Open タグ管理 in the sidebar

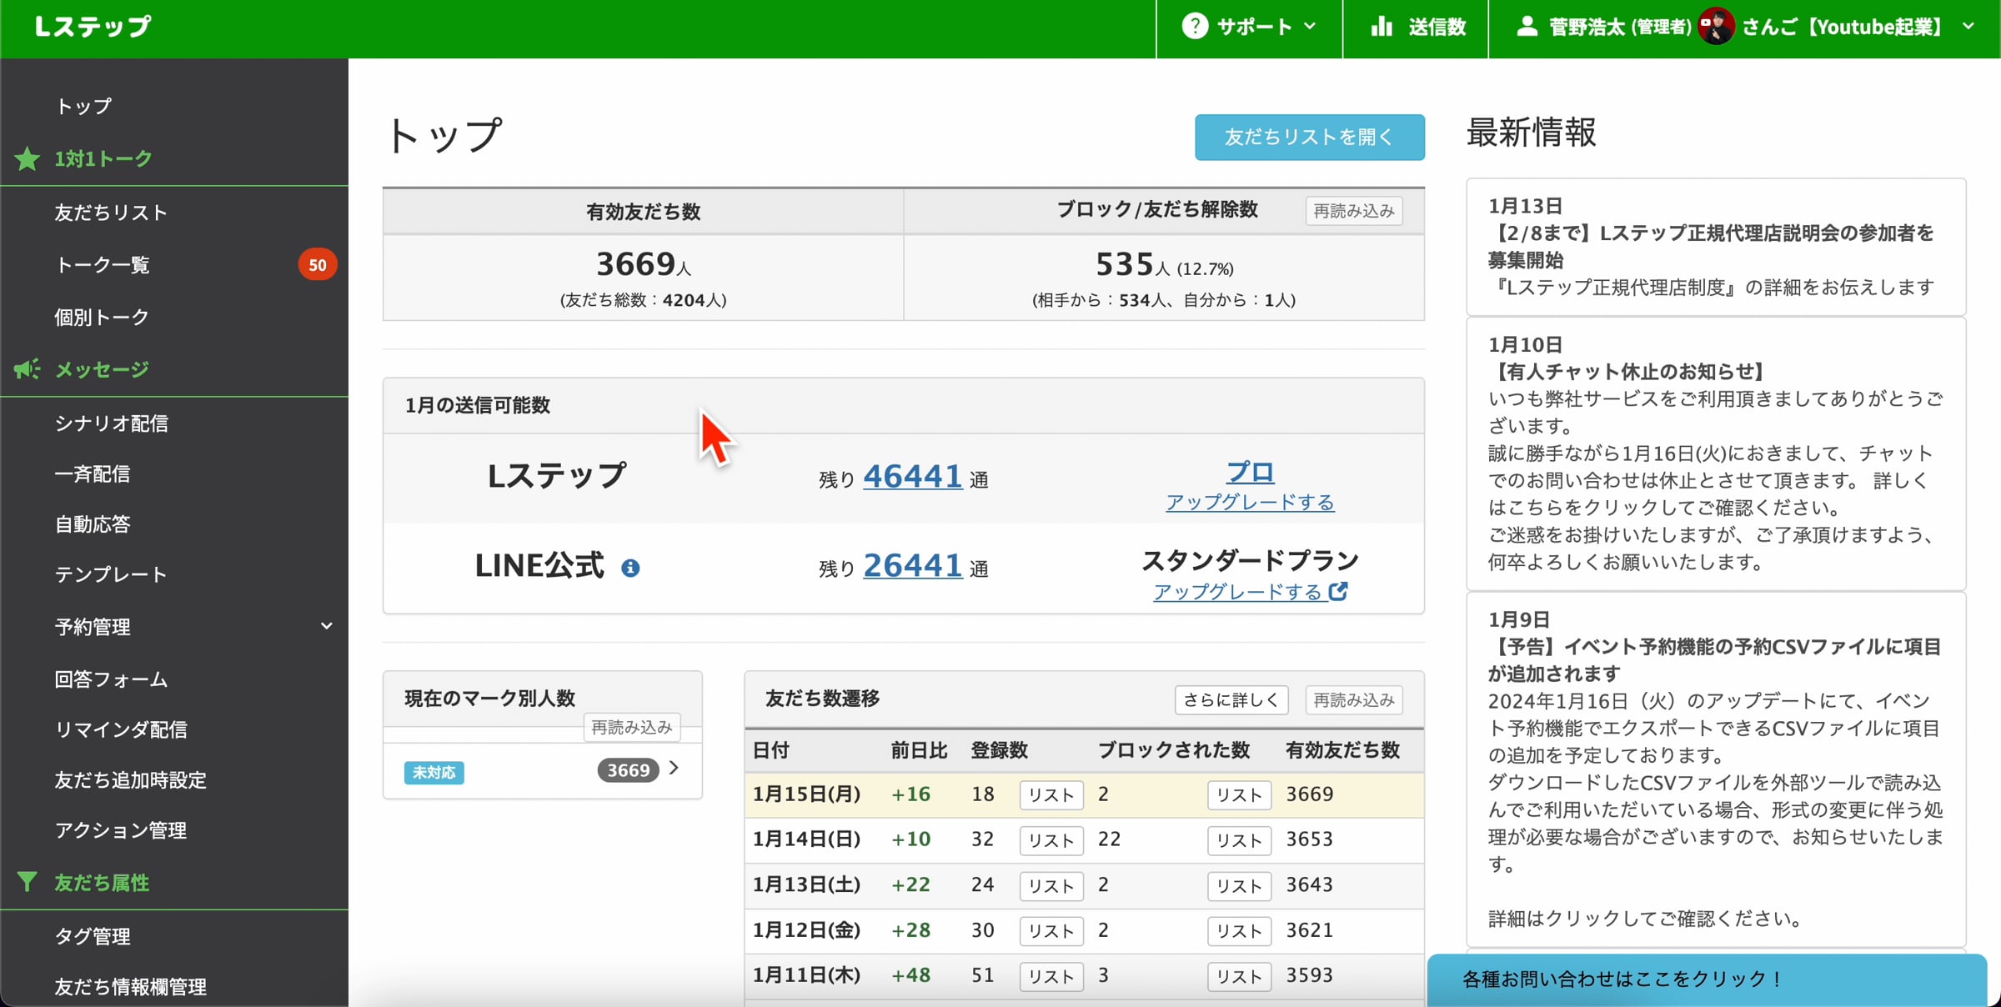tap(93, 936)
